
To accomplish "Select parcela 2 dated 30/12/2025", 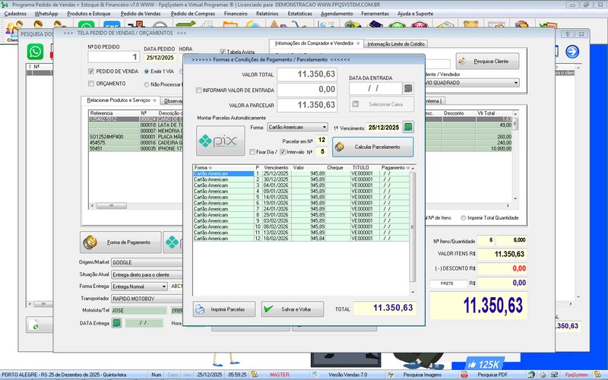I will coord(301,179).
